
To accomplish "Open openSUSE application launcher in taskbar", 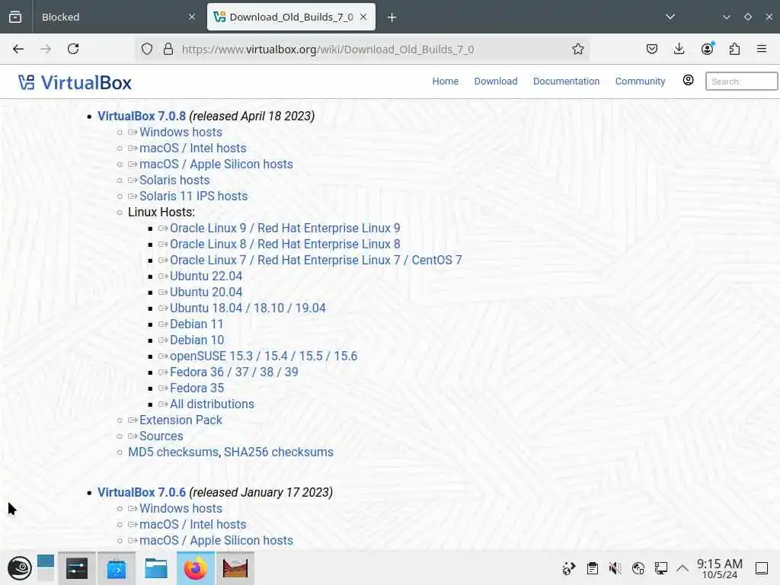I will click(x=19, y=568).
